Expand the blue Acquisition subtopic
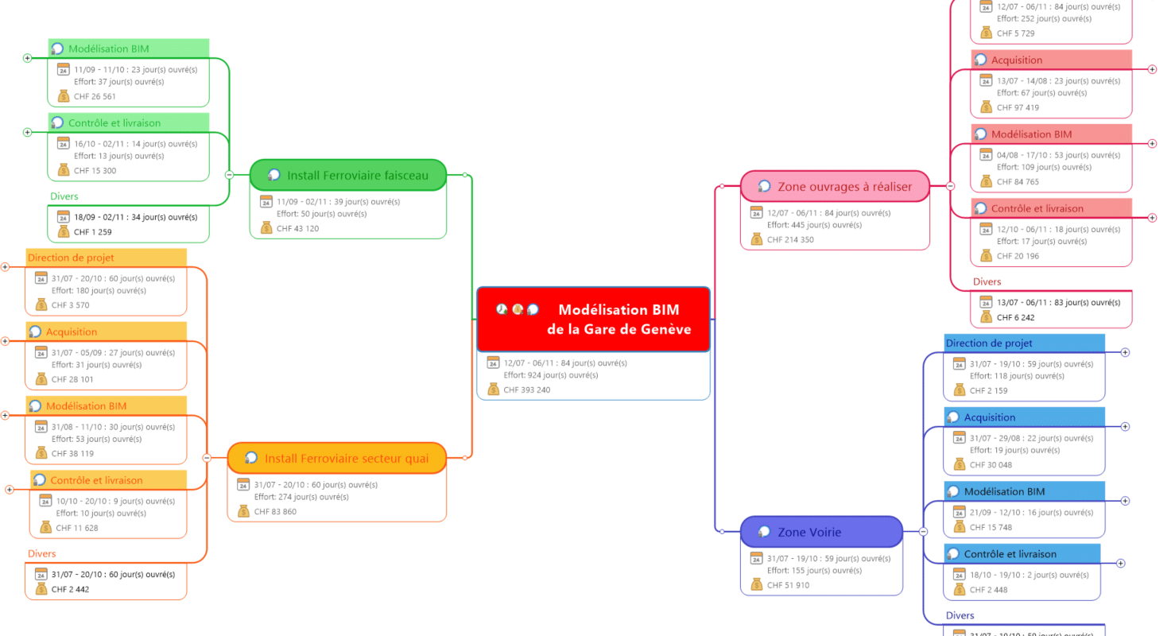 pos(1125,427)
